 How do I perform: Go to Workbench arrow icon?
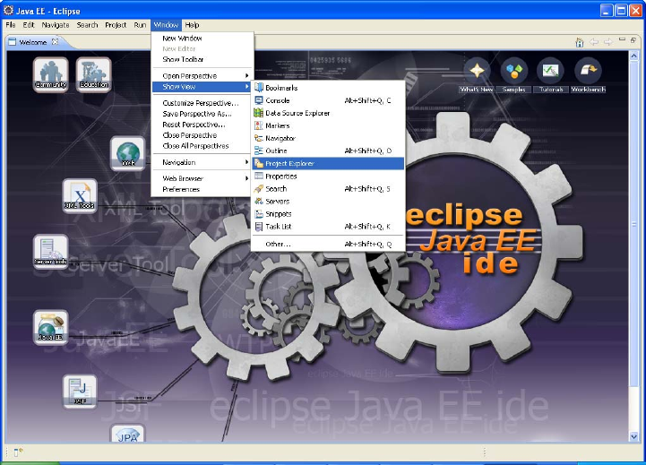[588, 75]
